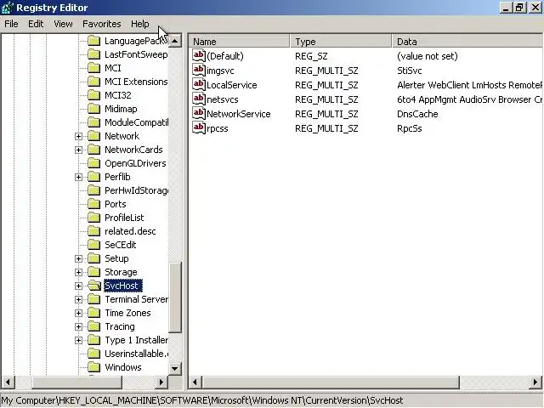Viewport: 544px width, 408px height.
Task: Click the Ports folder icon
Action: [94, 204]
